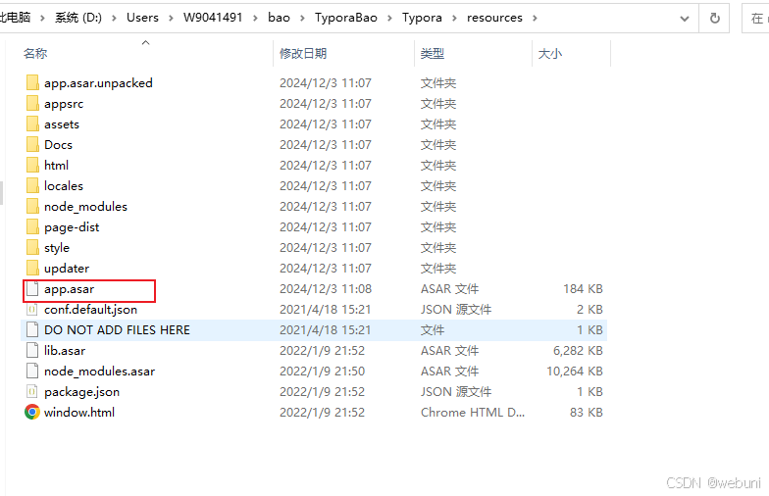Expand the chevron after bao in path

[x=302, y=18]
